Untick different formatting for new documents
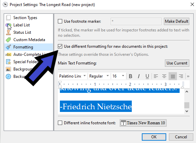This screenshot has width=196, height=143. pos(60,46)
